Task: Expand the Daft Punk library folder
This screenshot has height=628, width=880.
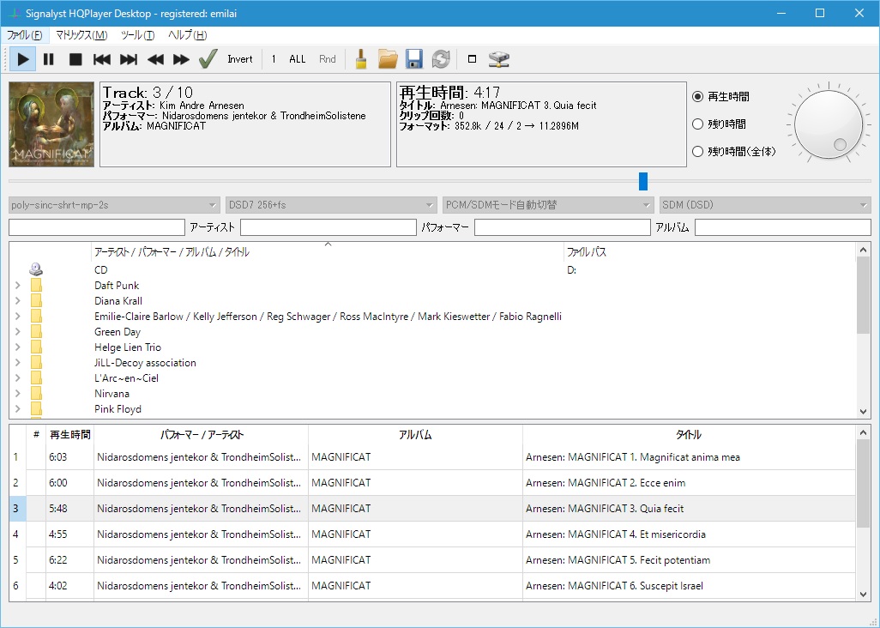Action: coord(17,285)
